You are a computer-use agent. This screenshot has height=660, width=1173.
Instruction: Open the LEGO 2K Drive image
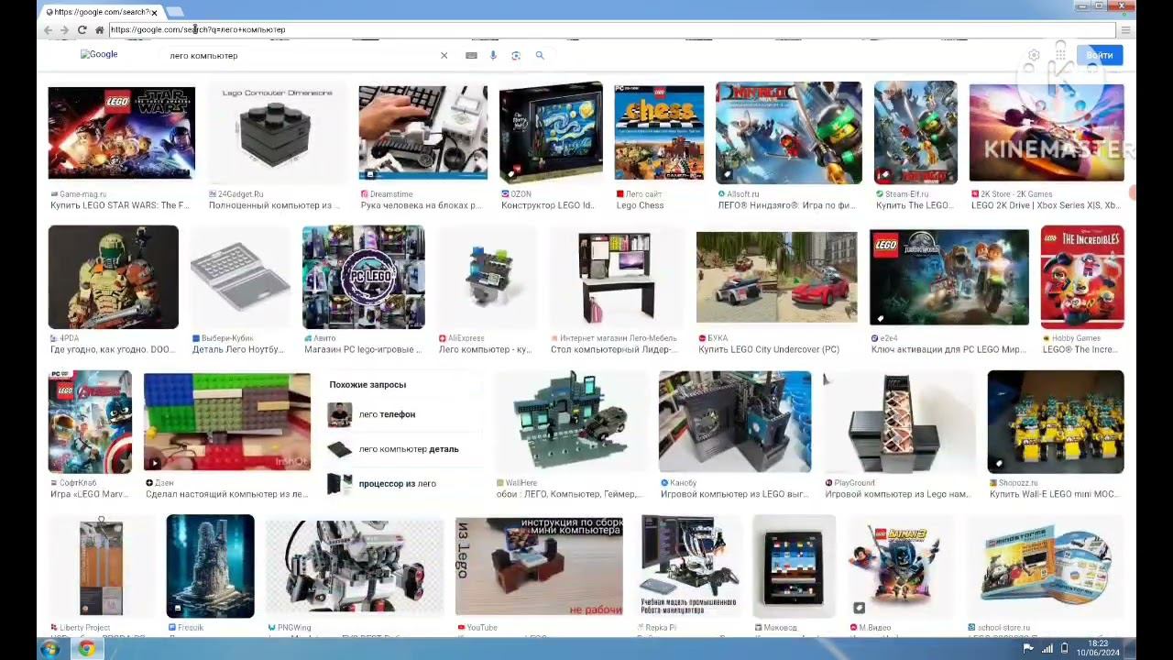pyautogui.click(x=1047, y=133)
